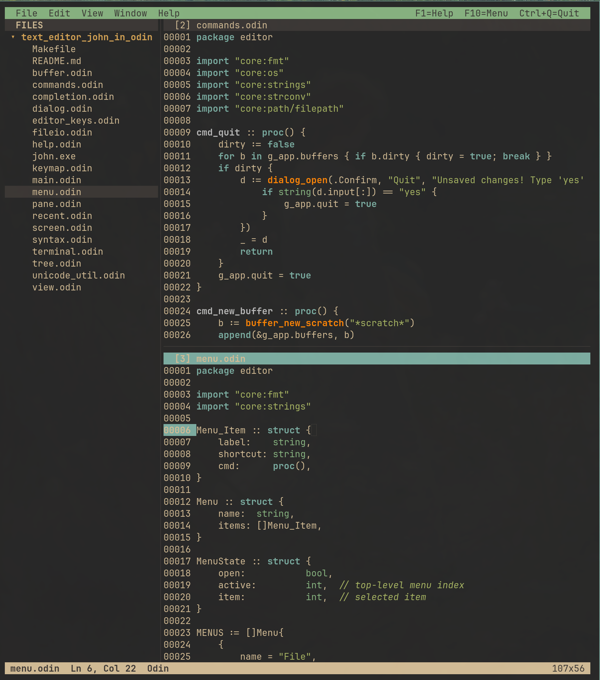Select highlighted menu.odin in file tree
Image resolution: width=600 pixels, height=680 pixels.
pyautogui.click(x=81, y=192)
